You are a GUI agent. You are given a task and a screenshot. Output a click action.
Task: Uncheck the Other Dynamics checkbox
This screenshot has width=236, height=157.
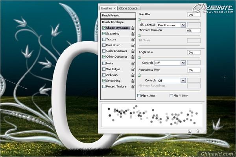[104, 57]
